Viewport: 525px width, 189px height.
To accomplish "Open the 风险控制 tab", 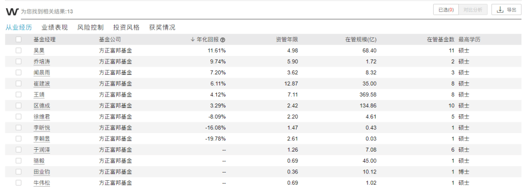I will point(90,27).
